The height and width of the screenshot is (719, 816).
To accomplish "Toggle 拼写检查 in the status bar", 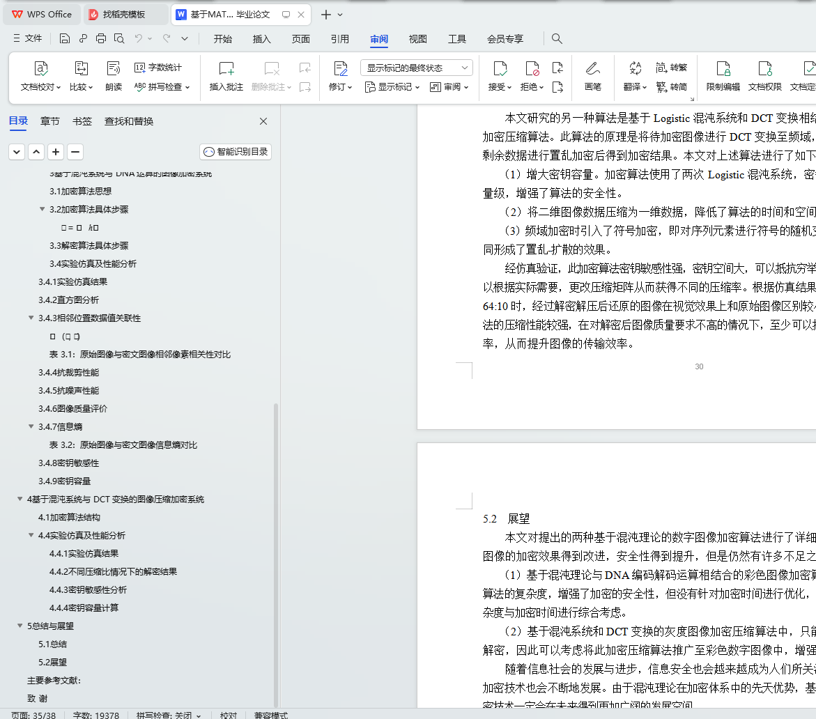I will (x=168, y=715).
